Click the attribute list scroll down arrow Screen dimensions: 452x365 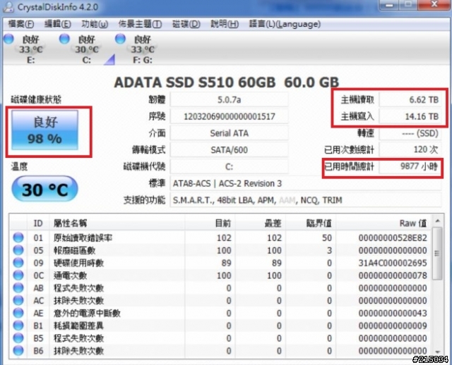click(437, 352)
